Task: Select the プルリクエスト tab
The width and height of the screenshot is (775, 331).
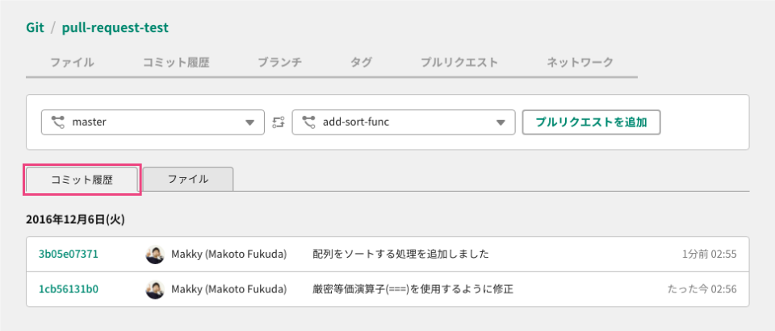Action: click(x=459, y=63)
